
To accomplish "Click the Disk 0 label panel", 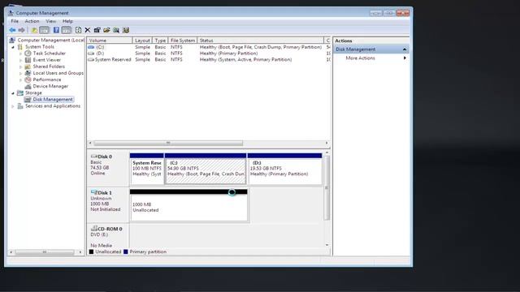I will 108,169.
